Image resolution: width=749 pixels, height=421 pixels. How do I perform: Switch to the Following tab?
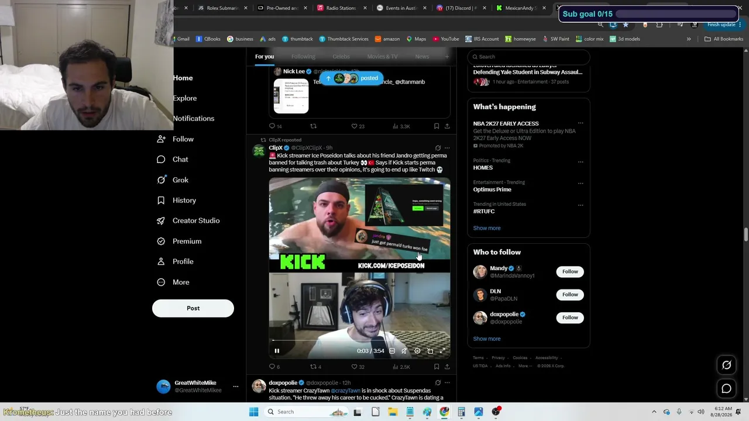(303, 57)
